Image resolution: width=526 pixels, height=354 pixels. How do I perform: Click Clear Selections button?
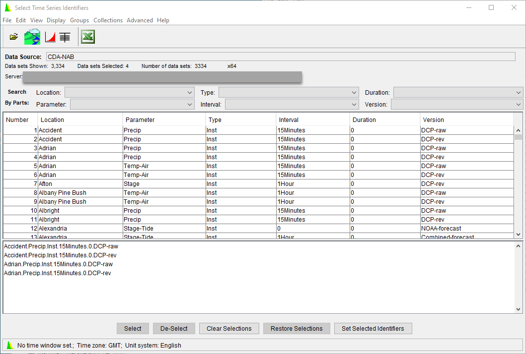(229, 328)
